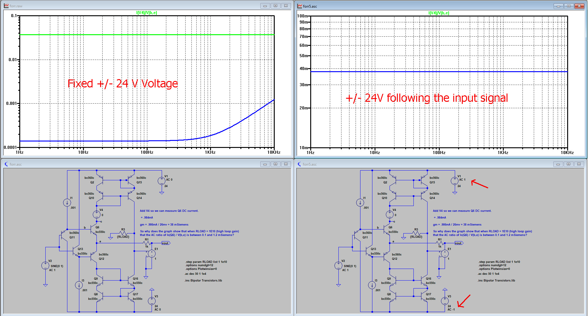Select transistor Q13 bc550c in forr.asc
This screenshot has width=588, height=316.
pos(76,251)
